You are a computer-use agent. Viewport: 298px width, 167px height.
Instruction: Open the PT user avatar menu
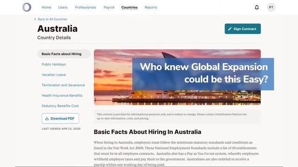click(271, 7)
